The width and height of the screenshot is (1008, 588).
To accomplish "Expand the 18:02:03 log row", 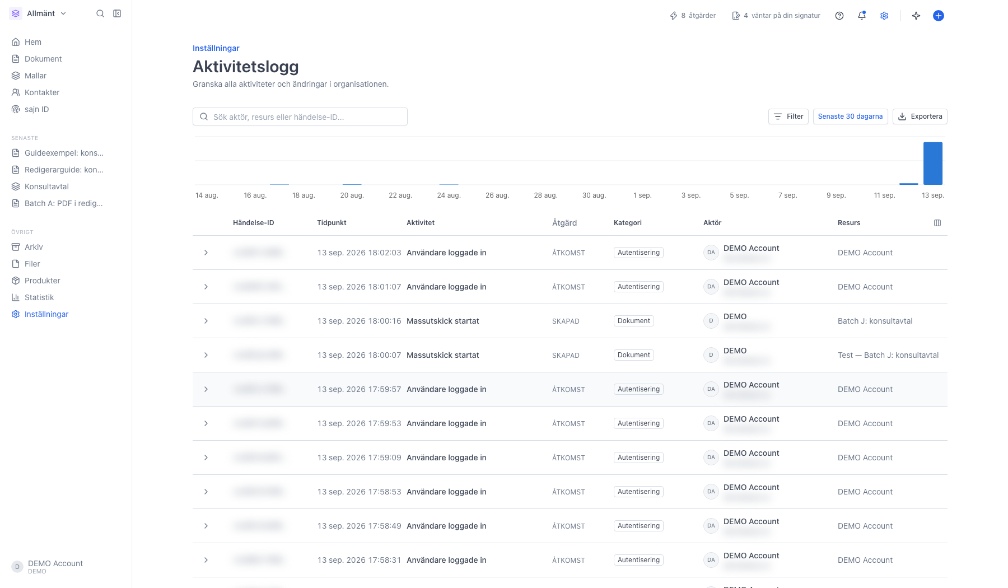I will [x=206, y=253].
